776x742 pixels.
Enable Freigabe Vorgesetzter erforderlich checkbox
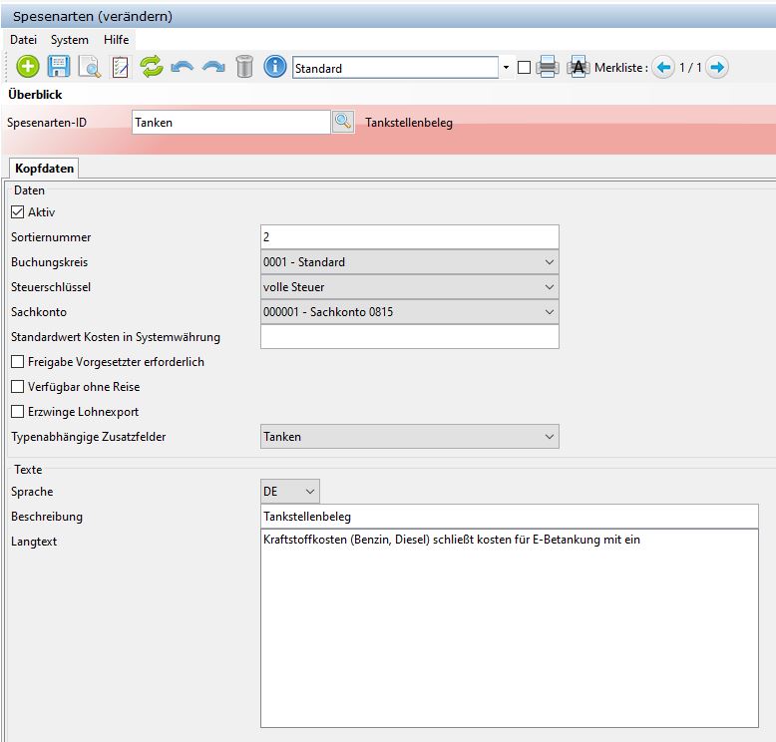[x=18, y=362]
